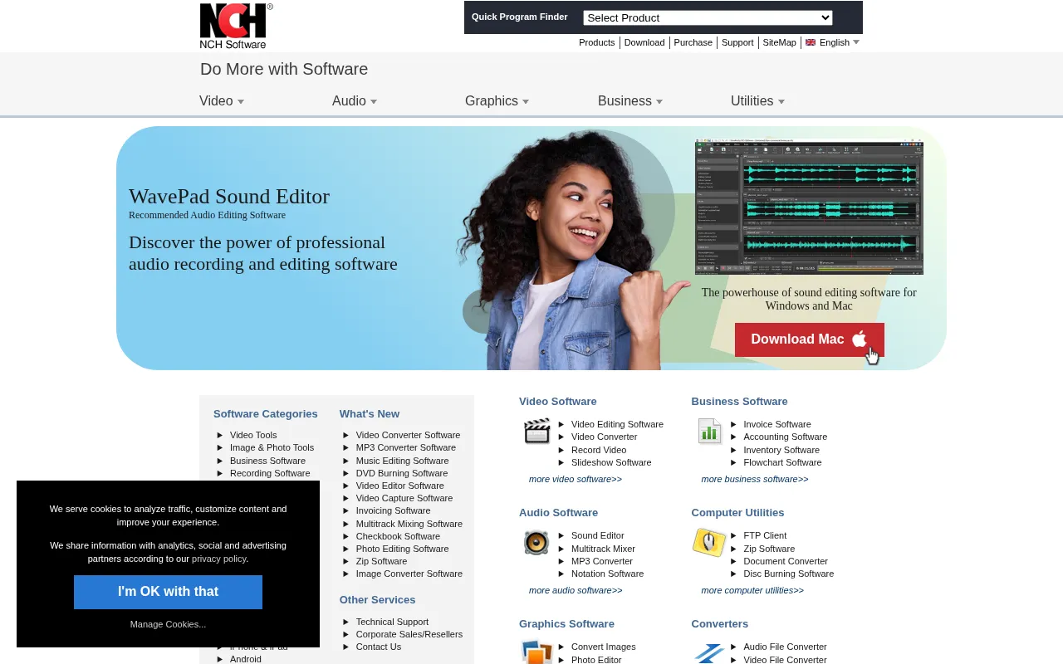Click the Download Mac button
The width and height of the screenshot is (1063, 664).
click(810, 339)
